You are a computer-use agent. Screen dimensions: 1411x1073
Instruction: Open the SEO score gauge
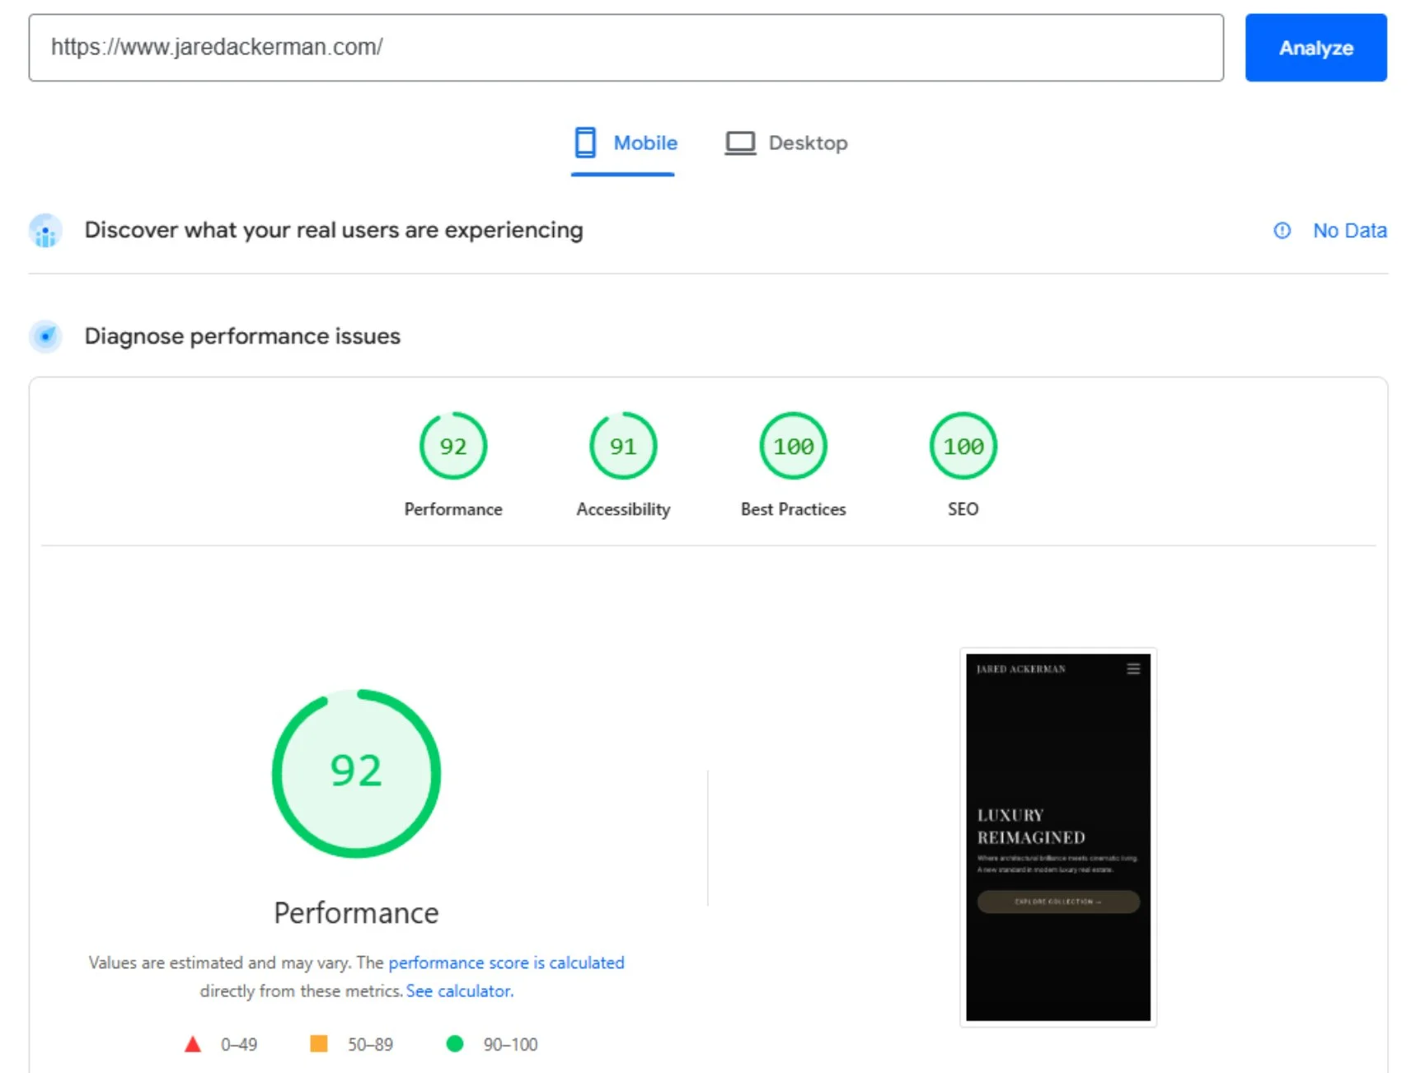(x=963, y=446)
